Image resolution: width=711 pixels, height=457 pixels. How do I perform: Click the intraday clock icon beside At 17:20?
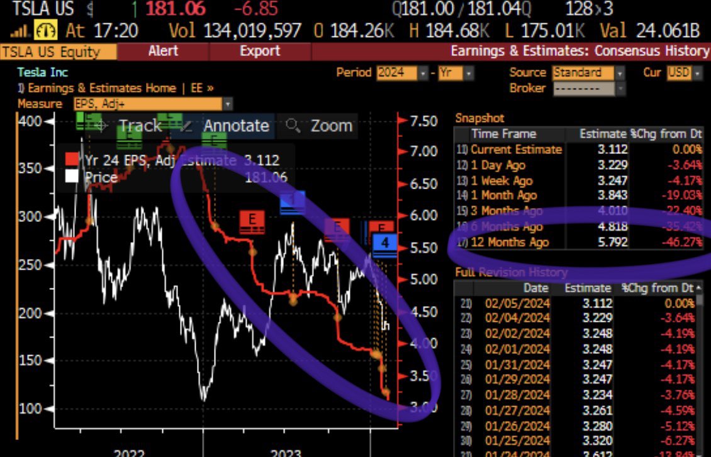pos(47,31)
